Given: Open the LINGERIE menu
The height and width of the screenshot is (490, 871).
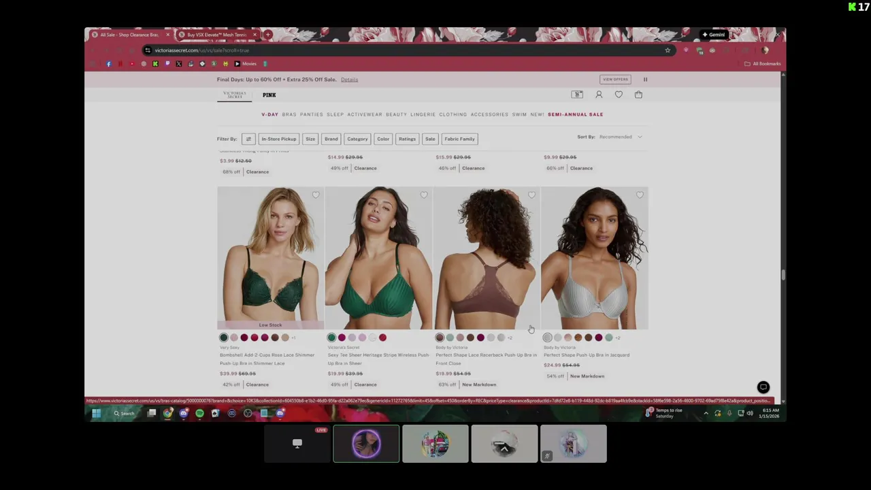Looking at the screenshot, I should (x=423, y=114).
